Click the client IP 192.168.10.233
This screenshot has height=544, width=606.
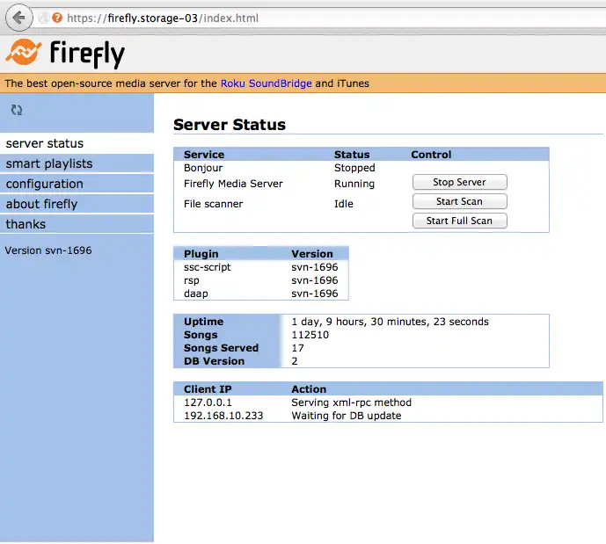[x=223, y=416]
